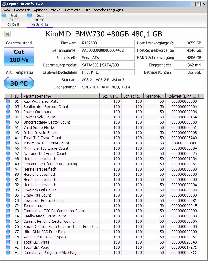The width and height of the screenshot is (208, 261).
Task: Click the Rohwert column header
Action: tap(182, 96)
